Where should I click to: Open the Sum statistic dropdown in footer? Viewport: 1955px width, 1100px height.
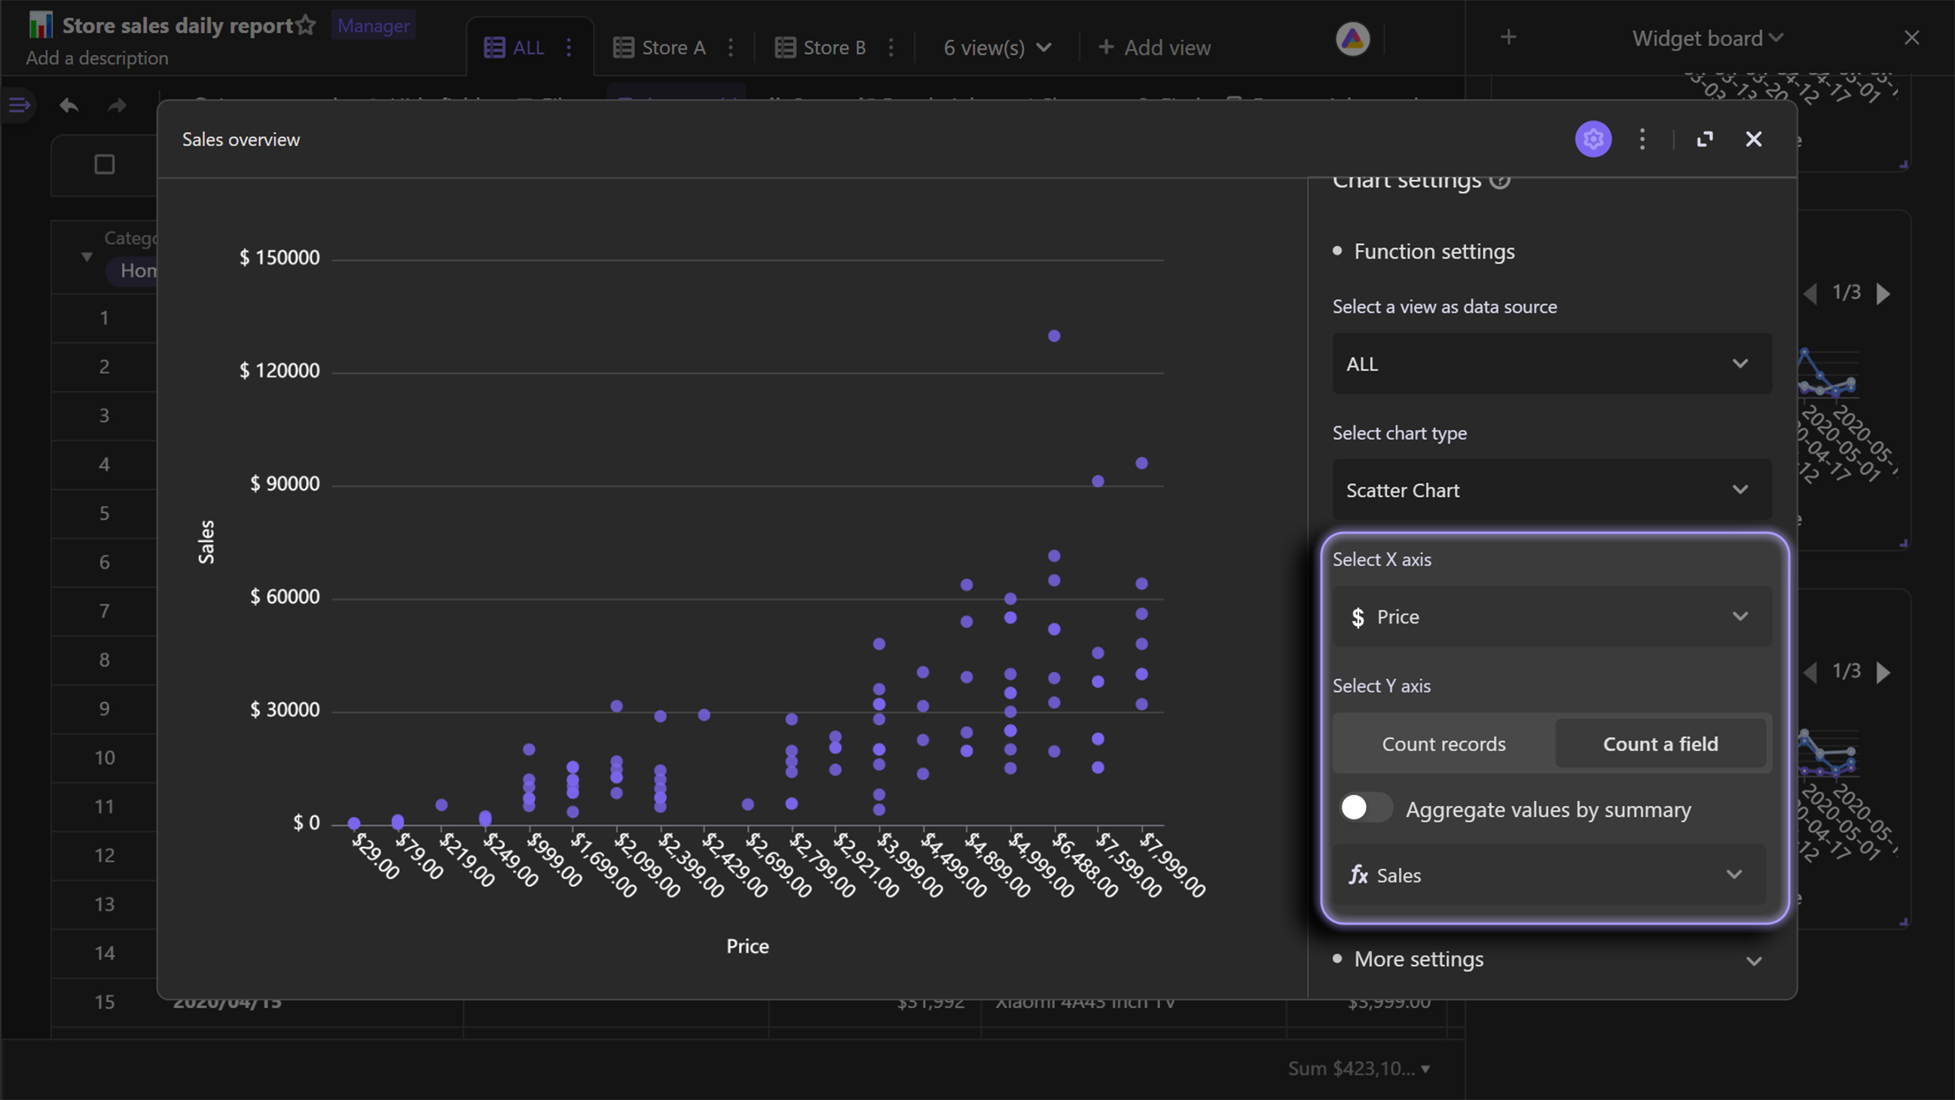tap(1359, 1068)
